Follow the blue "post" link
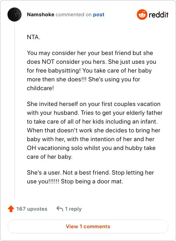 point(99,15)
